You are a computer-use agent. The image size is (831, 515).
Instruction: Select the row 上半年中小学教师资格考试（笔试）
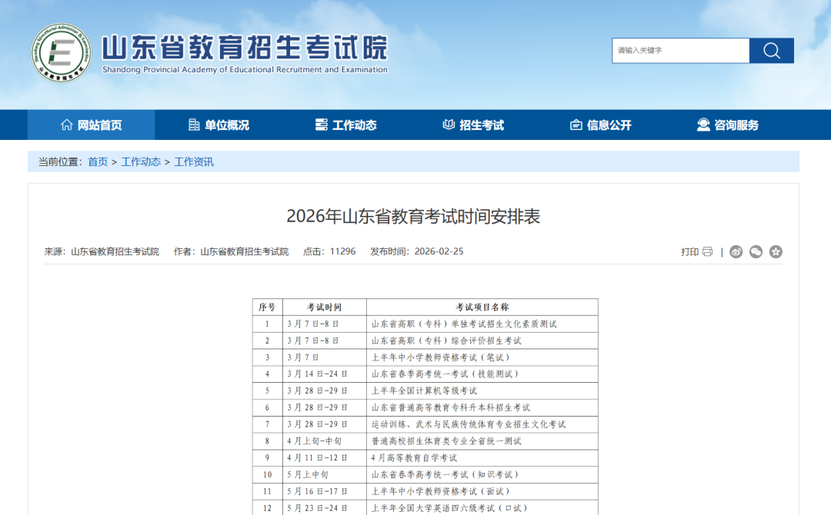pyautogui.click(x=425, y=357)
